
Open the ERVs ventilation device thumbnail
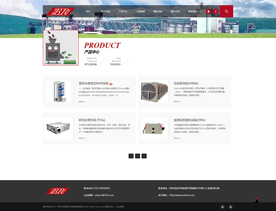pyautogui.click(x=154, y=129)
